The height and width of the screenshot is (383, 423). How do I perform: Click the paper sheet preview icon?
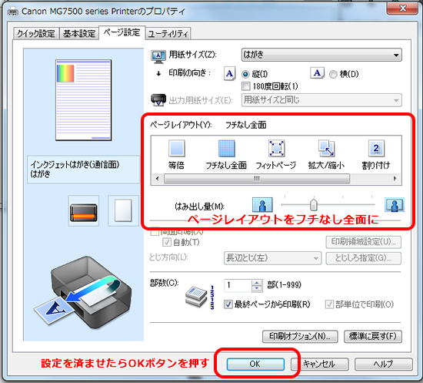tap(123, 210)
